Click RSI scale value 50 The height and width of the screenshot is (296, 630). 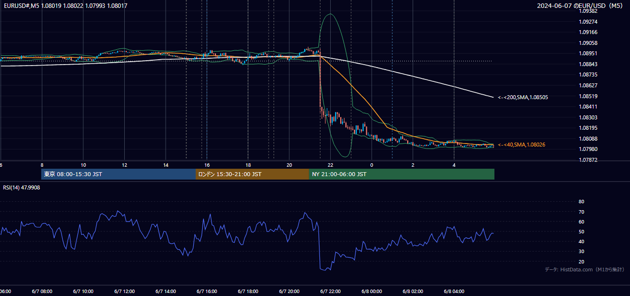[x=581, y=231]
